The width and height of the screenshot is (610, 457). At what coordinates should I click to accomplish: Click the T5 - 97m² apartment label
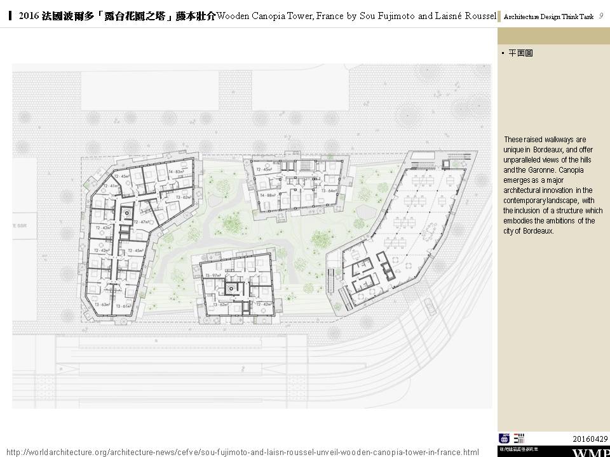click(x=213, y=275)
